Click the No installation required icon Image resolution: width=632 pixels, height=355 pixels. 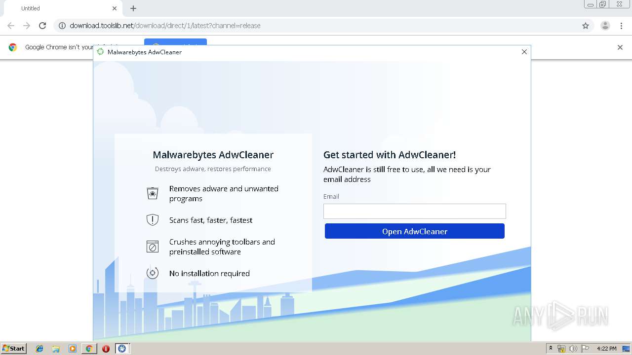pos(153,273)
